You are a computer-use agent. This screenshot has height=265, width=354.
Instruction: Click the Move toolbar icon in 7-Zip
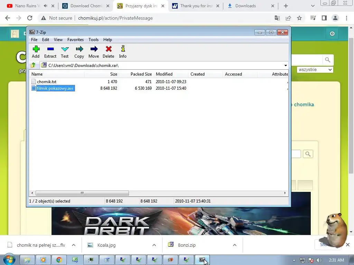click(x=94, y=52)
